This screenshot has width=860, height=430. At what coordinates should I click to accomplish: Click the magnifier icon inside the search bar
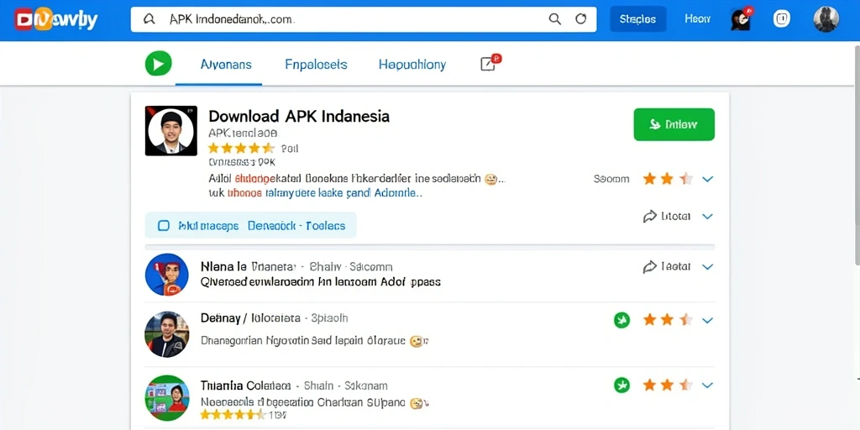coord(555,19)
